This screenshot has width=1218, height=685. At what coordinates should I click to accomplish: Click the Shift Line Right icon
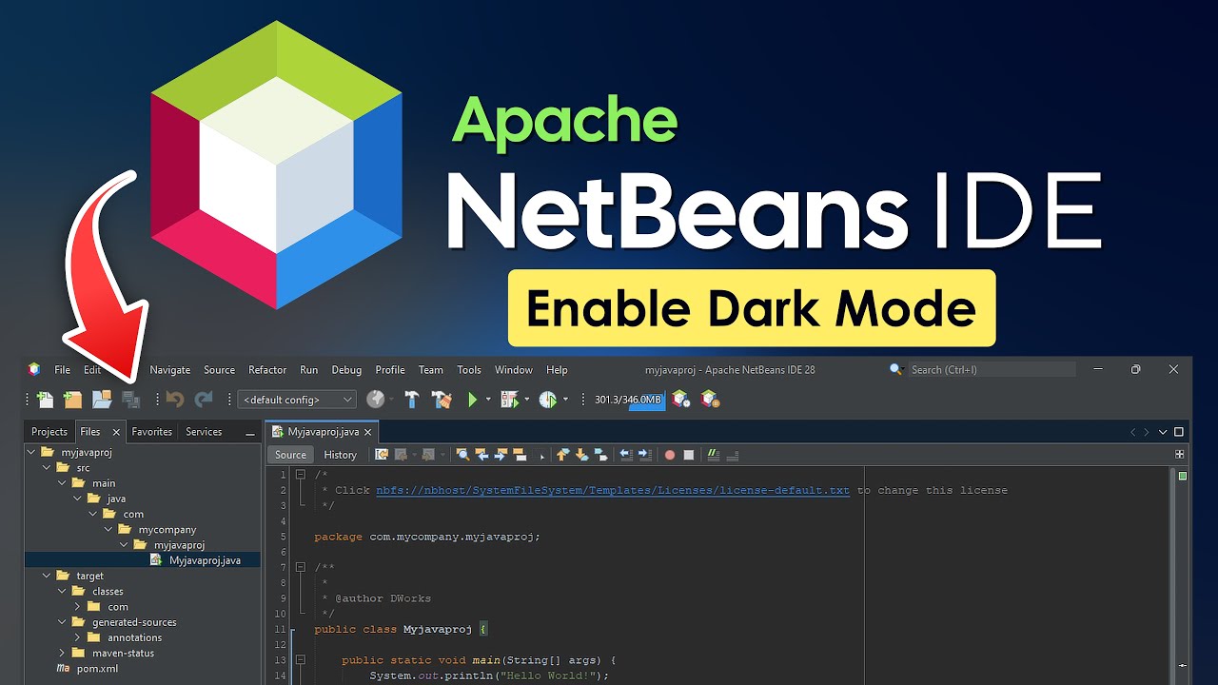point(644,455)
